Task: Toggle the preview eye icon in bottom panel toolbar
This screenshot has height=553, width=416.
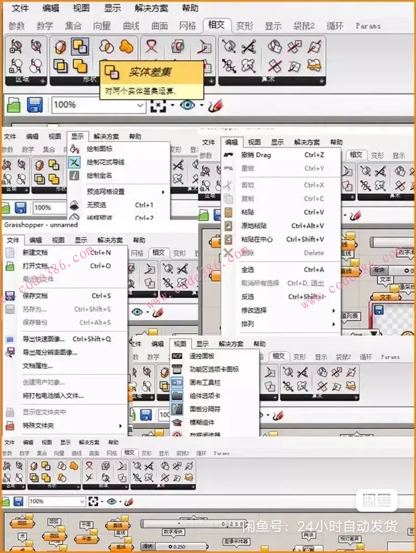Action: (x=112, y=501)
